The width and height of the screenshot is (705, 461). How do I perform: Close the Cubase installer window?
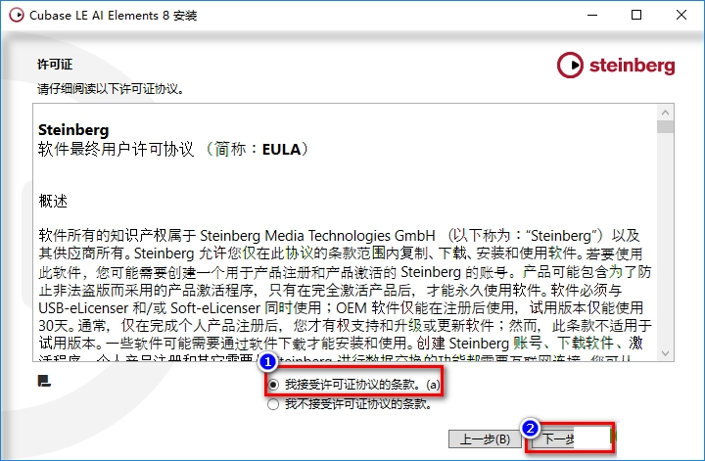point(681,15)
